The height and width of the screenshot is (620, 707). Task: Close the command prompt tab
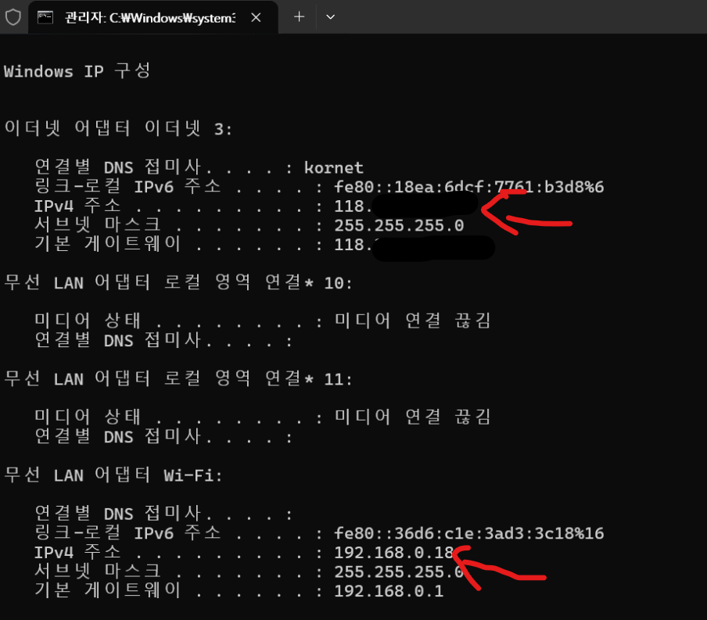tap(256, 17)
